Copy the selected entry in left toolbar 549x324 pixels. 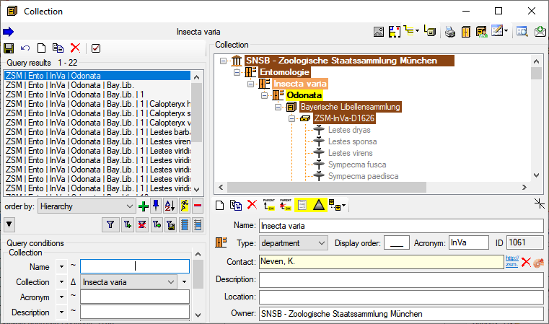(58, 48)
